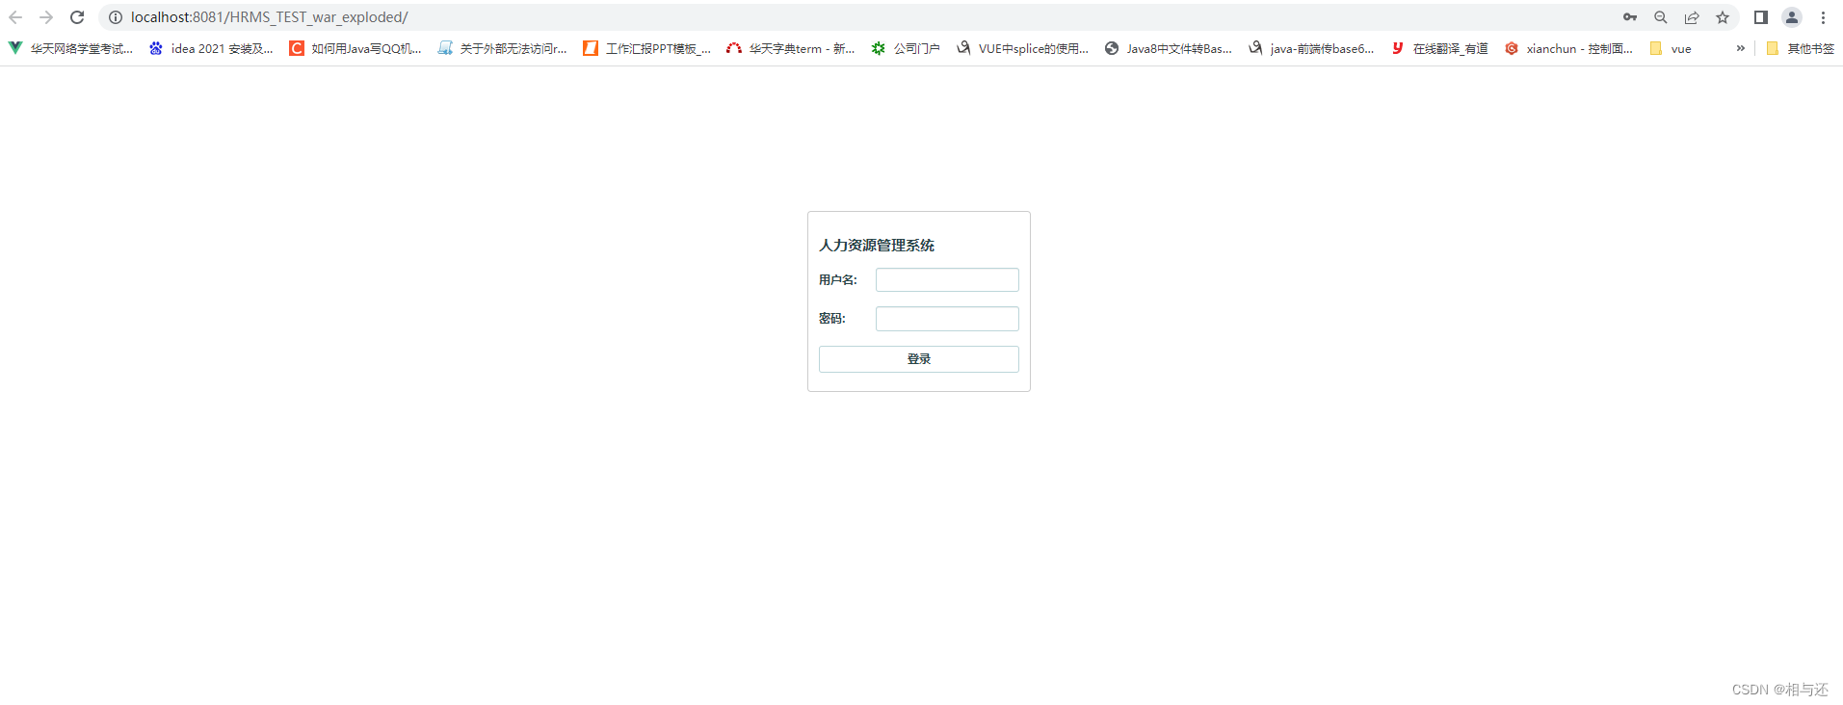Click the localhost URL in address bar

click(x=269, y=17)
